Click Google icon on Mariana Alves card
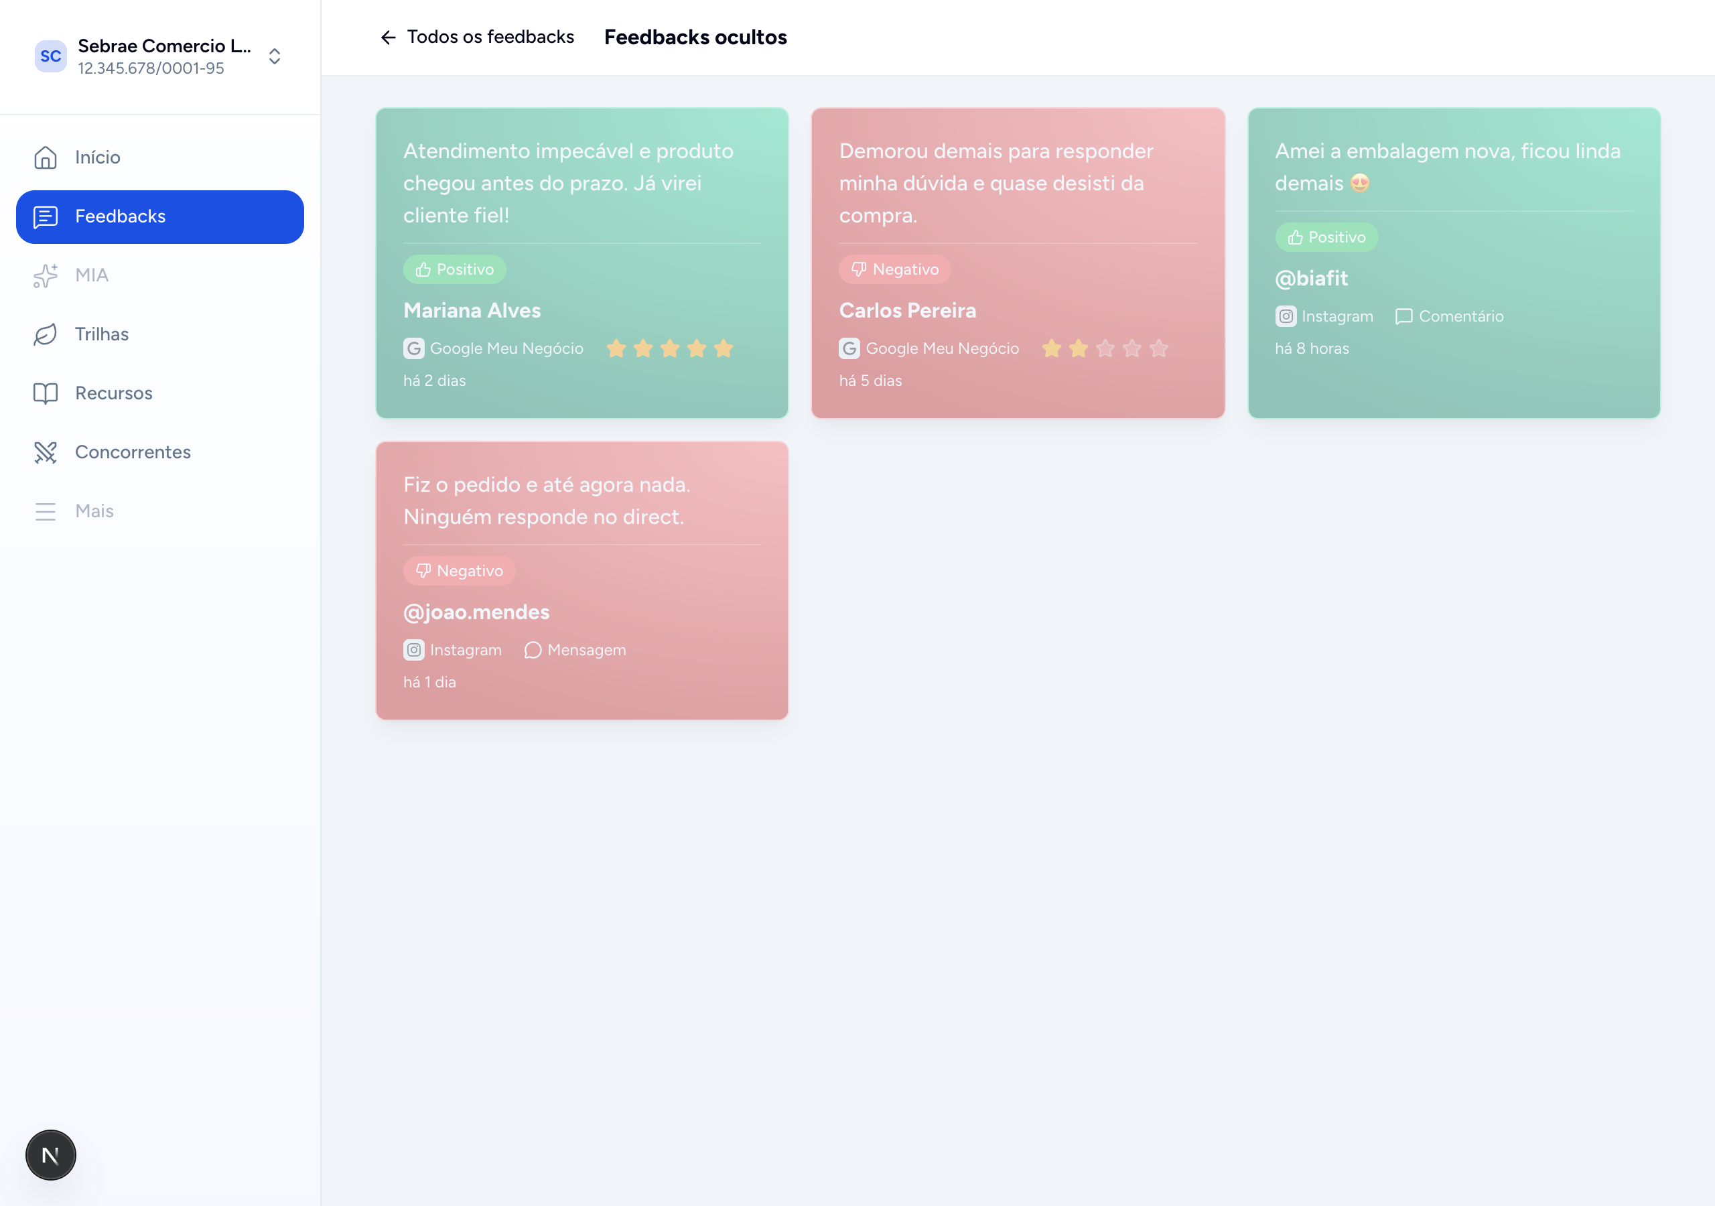This screenshot has width=1715, height=1206. pyautogui.click(x=414, y=348)
